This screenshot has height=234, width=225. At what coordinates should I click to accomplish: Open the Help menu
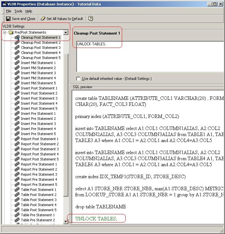[28, 11]
